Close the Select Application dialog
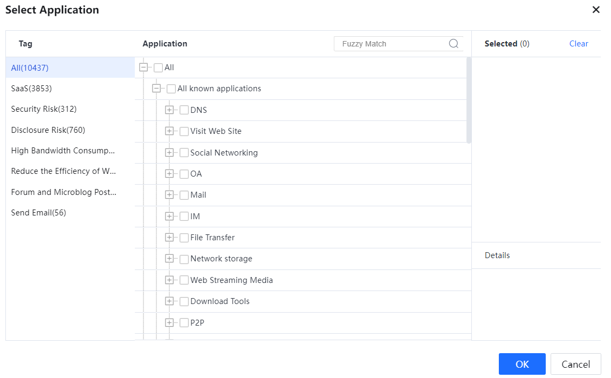The width and height of the screenshot is (611, 378). click(x=596, y=10)
